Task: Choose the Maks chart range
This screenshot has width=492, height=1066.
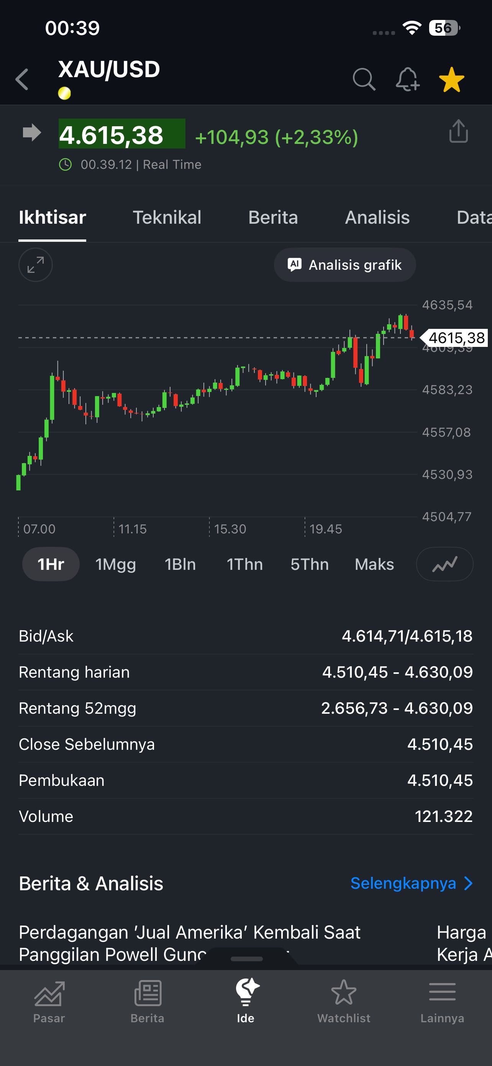Action: point(374,564)
